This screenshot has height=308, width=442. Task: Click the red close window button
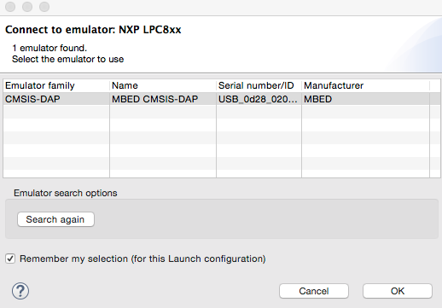click(10, 7)
